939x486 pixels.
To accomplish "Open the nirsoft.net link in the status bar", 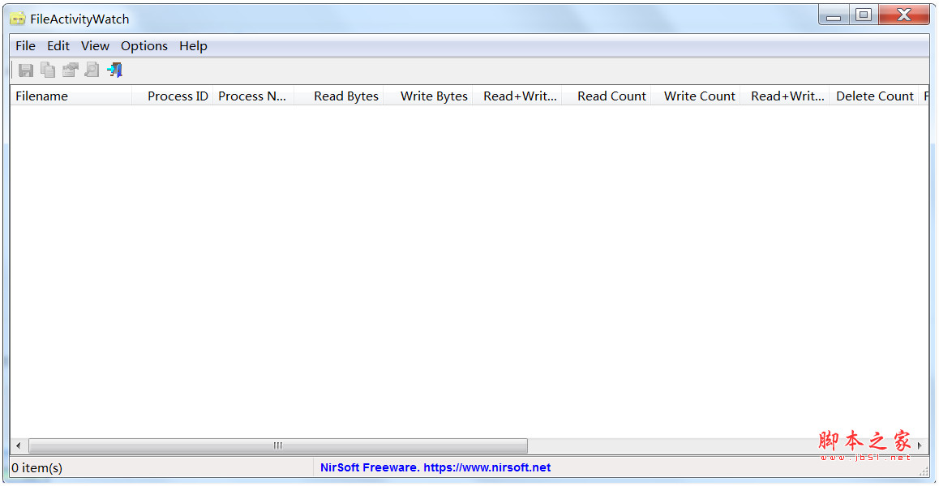I will [x=435, y=467].
